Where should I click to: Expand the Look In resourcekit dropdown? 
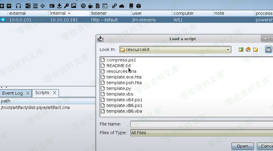point(228,50)
